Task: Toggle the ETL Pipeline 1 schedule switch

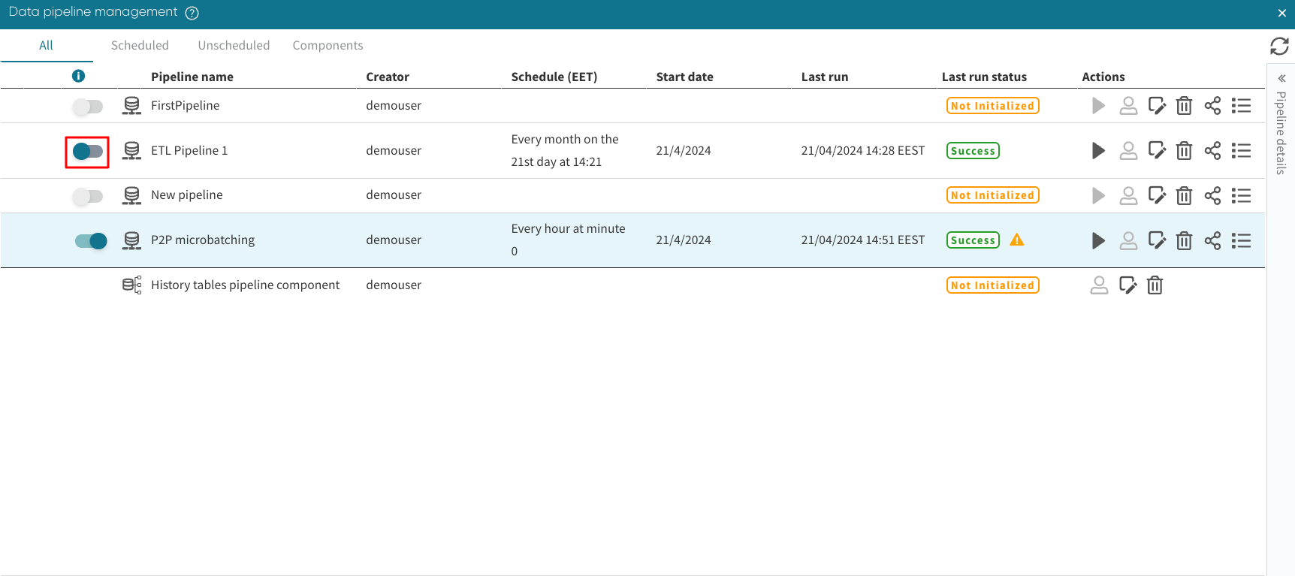Action: pos(88,152)
